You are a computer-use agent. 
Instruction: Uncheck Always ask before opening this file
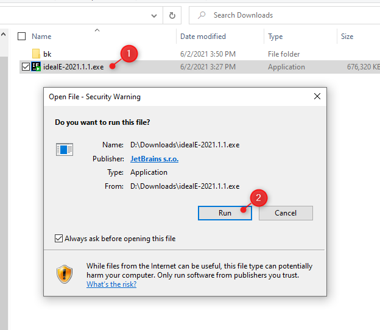click(58, 239)
